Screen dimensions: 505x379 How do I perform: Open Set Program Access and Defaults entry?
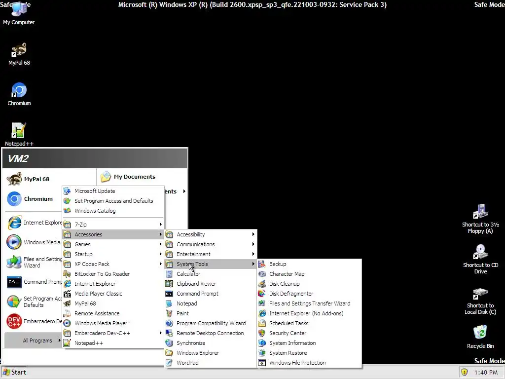tap(113, 201)
